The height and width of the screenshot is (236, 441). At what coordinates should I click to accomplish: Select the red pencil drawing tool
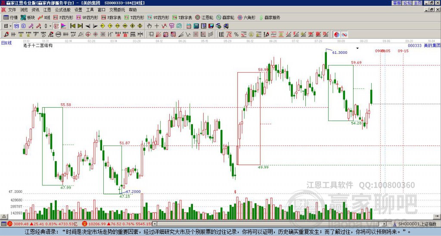point(6,34)
